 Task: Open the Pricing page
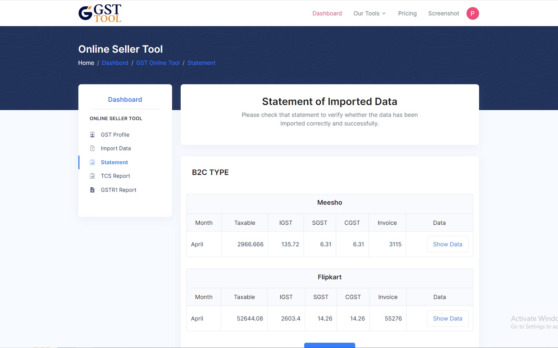[x=407, y=13]
